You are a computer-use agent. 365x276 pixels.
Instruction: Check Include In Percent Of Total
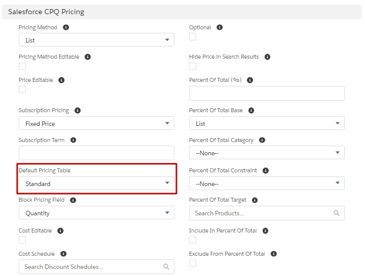[193, 240]
